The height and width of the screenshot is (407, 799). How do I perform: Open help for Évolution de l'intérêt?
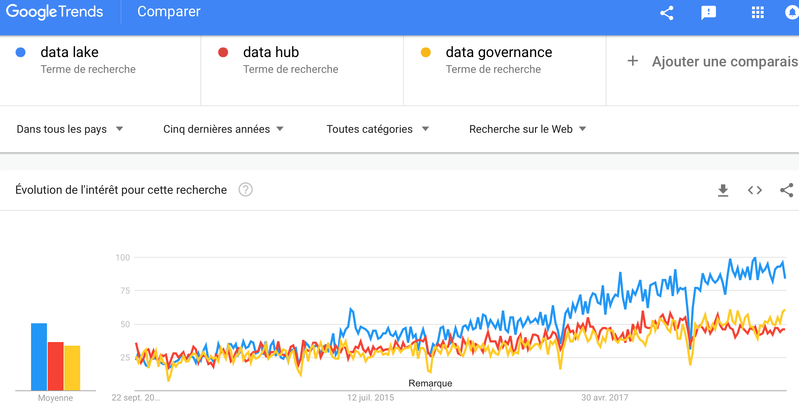pos(246,190)
